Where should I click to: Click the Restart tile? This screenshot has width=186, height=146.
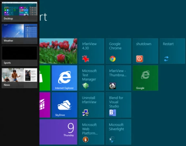tap(172, 51)
